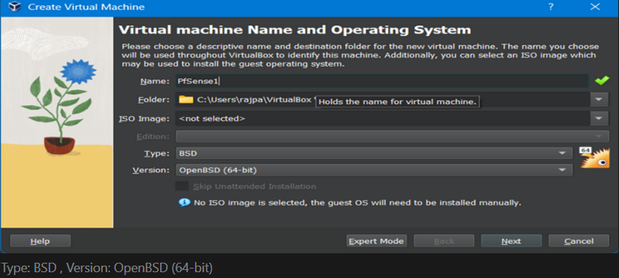Click the 'Holds the name for virtual machine.' tooltip
The width and height of the screenshot is (619, 278).
(398, 102)
